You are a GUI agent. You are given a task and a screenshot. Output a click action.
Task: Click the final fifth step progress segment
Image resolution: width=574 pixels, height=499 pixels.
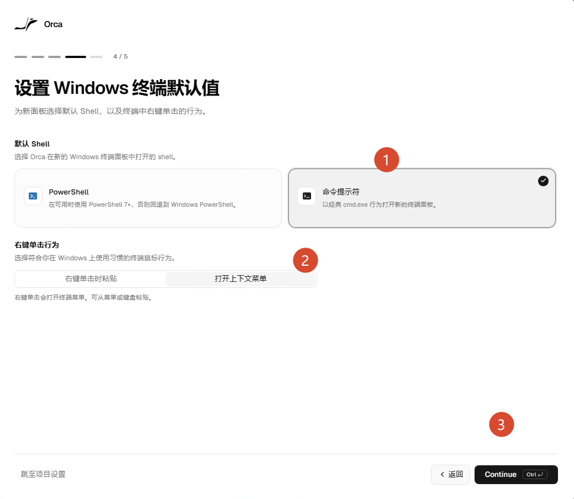[x=96, y=57]
